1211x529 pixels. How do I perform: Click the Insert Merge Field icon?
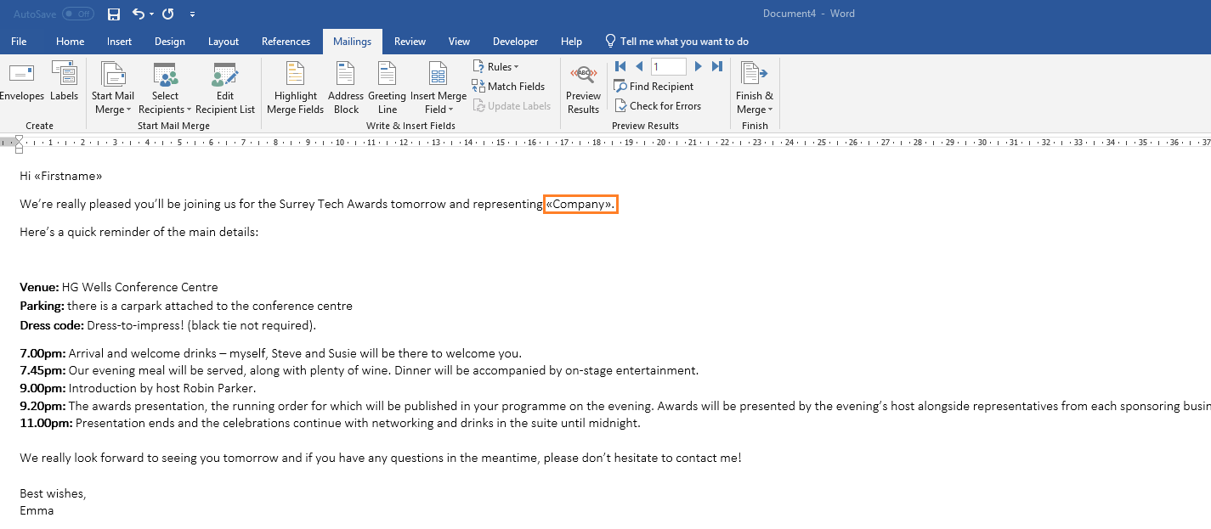click(439, 75)
